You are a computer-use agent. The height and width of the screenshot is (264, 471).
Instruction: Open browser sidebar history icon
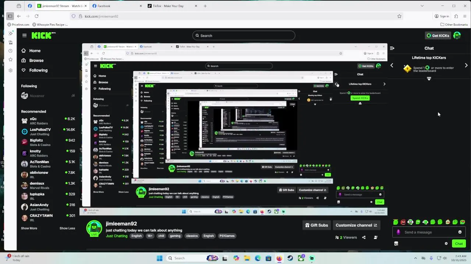click(x=10, y=51)
